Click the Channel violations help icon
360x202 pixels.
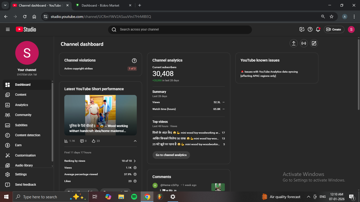tap(134, 61)
